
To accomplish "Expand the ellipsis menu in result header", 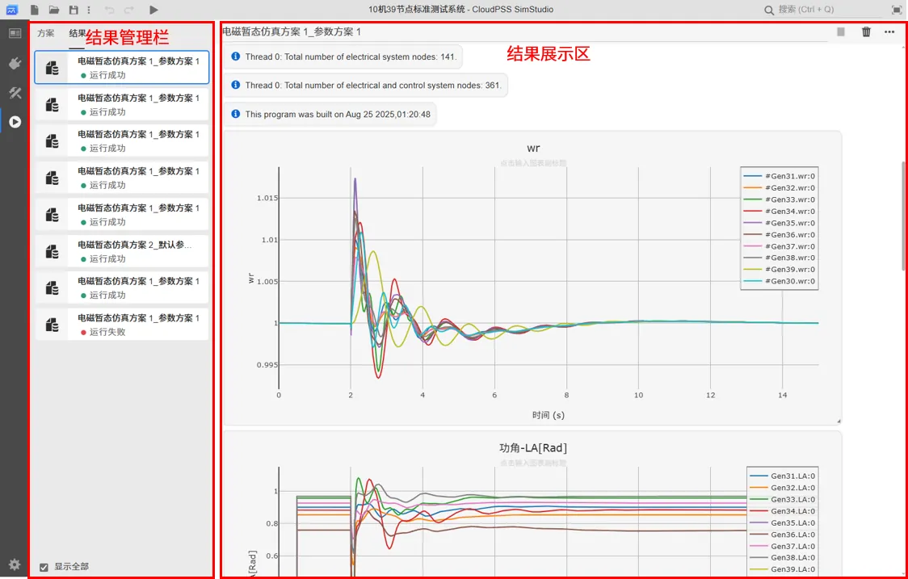I will pyautogui.click(x=889, y=32).
